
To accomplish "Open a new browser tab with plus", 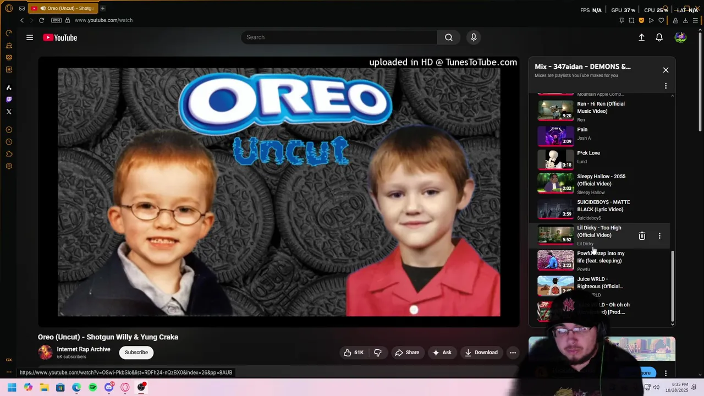I will pyautogui.click(x=103, y=8).
